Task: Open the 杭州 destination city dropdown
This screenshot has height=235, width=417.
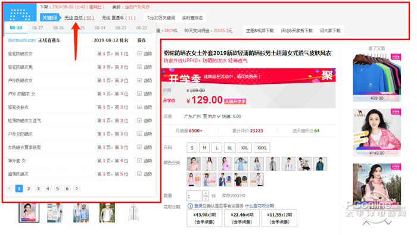Action: pos(214,116)
